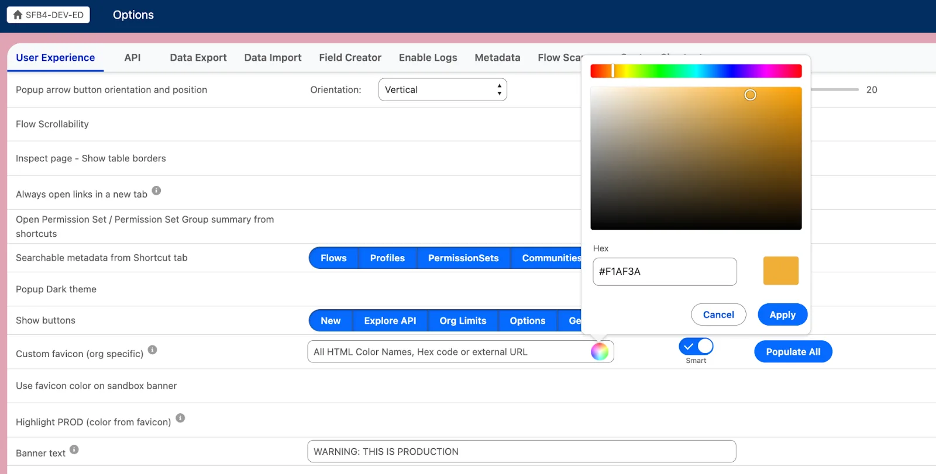
Task: Click the rainbow hue slider bar
Action: 696,71
